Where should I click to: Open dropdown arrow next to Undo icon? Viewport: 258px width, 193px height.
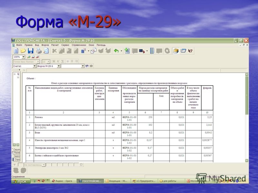point(122,51)
